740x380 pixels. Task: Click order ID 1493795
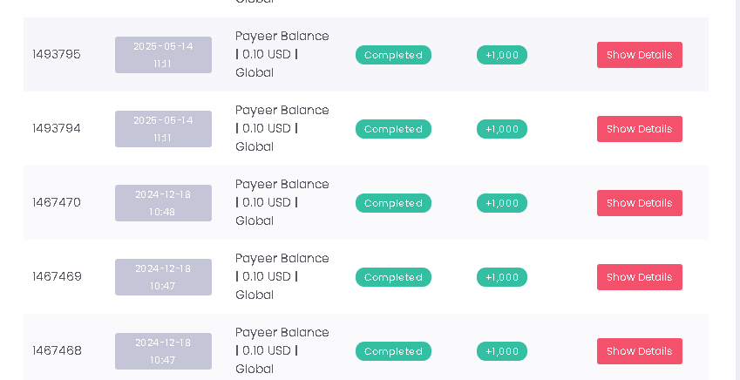point(57,55)
